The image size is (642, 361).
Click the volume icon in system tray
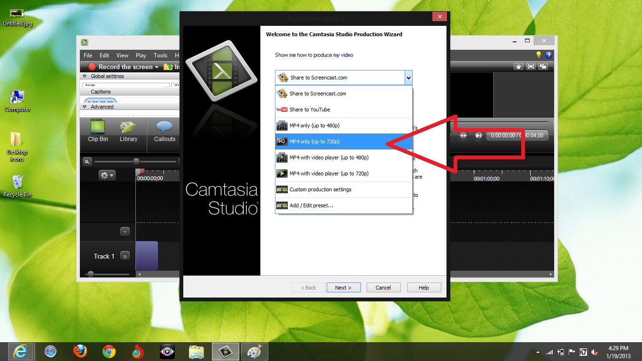[x=595, y=352]
